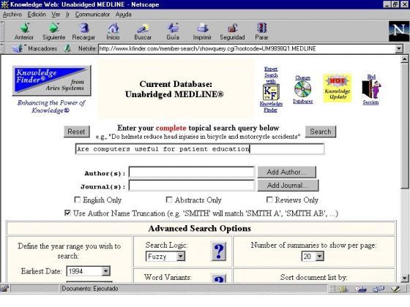Click the Add Author button
This screenshot has width=410, height=307.
click(286, 172)
